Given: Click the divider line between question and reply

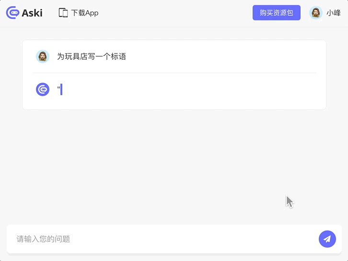Looking at the screenshot, I should click(174, 73).
